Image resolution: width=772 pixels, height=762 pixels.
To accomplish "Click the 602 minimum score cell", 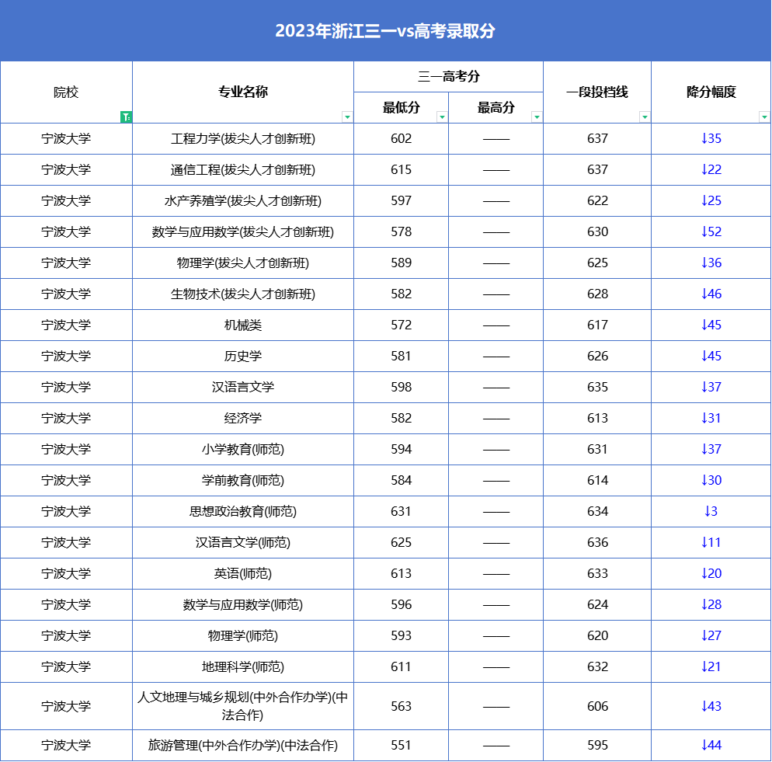I will coord(401,138).
